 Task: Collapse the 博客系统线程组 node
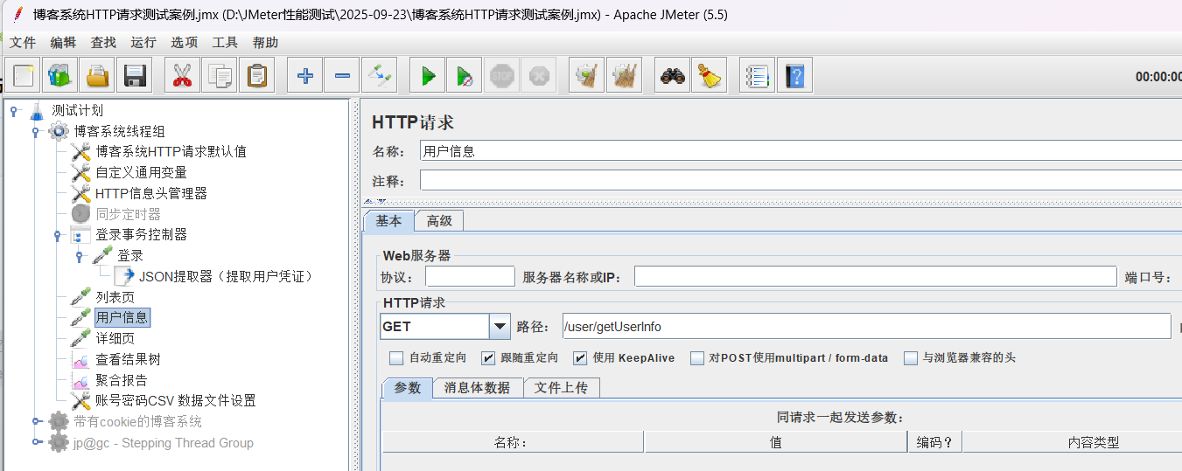tap(35, 131)
